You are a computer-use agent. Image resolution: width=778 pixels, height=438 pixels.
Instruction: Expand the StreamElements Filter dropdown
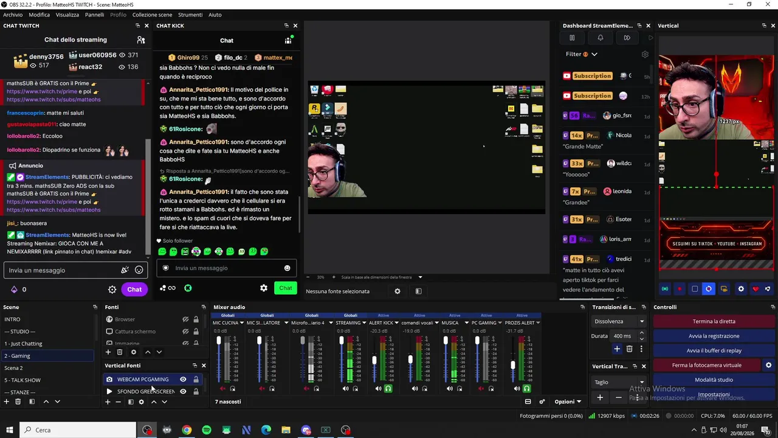582,54
